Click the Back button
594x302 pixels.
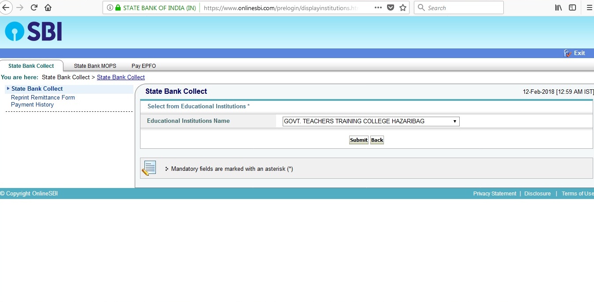tap(377, 140)
